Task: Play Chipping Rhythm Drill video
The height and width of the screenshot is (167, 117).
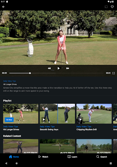Action: pos(94,114)
